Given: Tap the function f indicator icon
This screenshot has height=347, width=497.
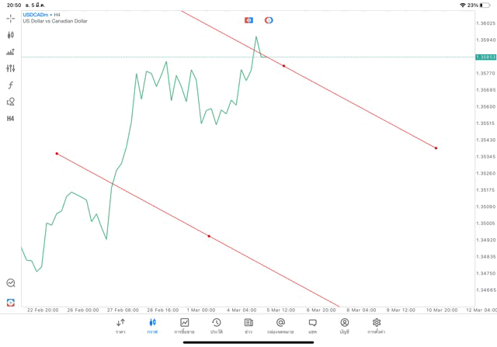Looking at the screenshot, I should 11,85.
